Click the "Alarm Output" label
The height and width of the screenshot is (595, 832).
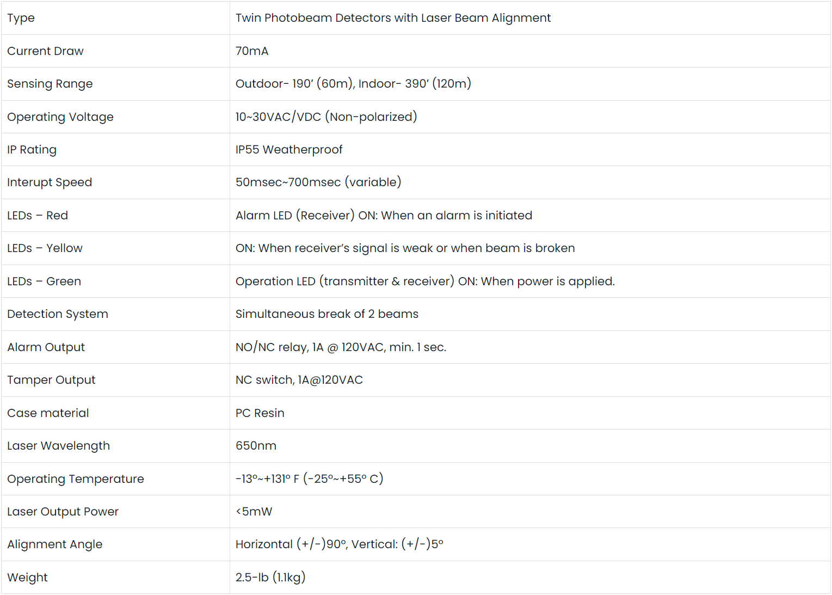[x=46, y=347]
